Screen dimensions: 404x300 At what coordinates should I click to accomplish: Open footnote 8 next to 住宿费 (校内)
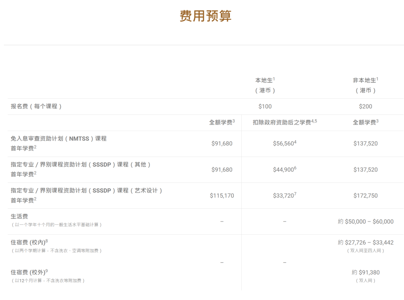click(x=47, y=240)
